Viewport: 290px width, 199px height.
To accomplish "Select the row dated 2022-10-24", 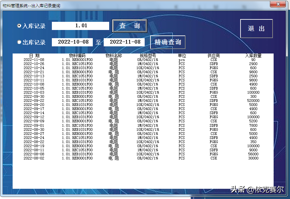I will 143,68.
